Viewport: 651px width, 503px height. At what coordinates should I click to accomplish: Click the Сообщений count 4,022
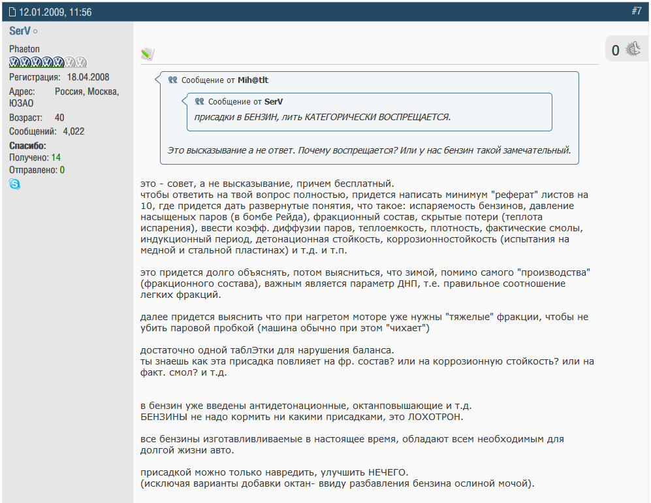74,131
